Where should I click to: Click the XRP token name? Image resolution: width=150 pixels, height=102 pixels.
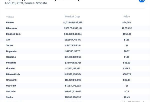(x=8, y=40)
